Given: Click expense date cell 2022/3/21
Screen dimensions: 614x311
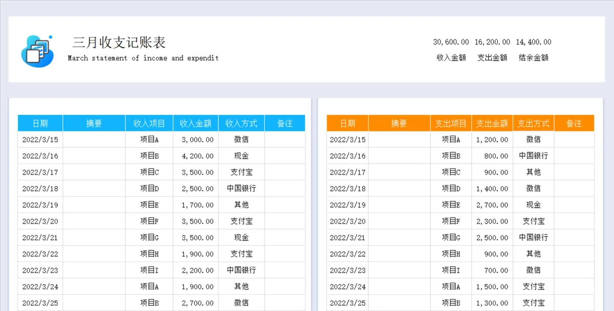Looking at the screenshot, I should (348, 237).
